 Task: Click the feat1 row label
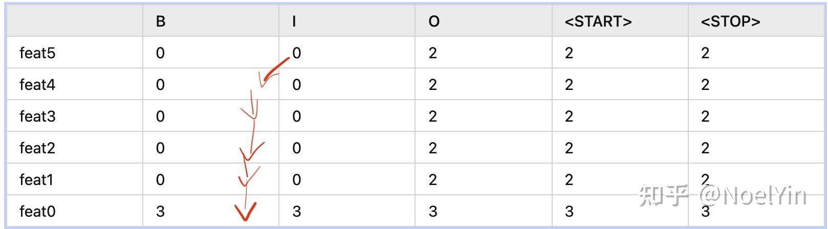coord(36,180)
